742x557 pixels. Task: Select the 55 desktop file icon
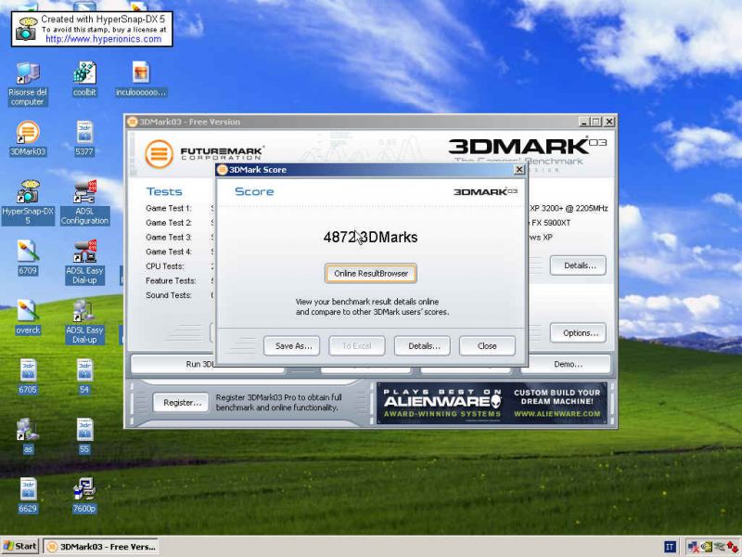84,436
